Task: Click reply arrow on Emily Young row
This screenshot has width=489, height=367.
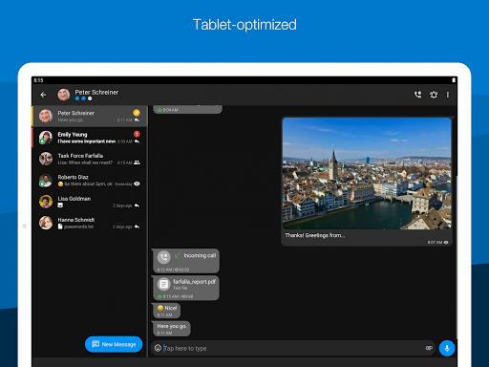Action: [x=137, y=141]
